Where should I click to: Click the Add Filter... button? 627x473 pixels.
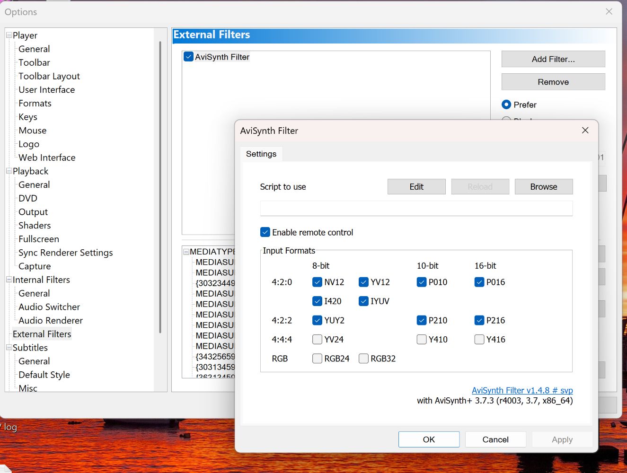coord(553,59)
